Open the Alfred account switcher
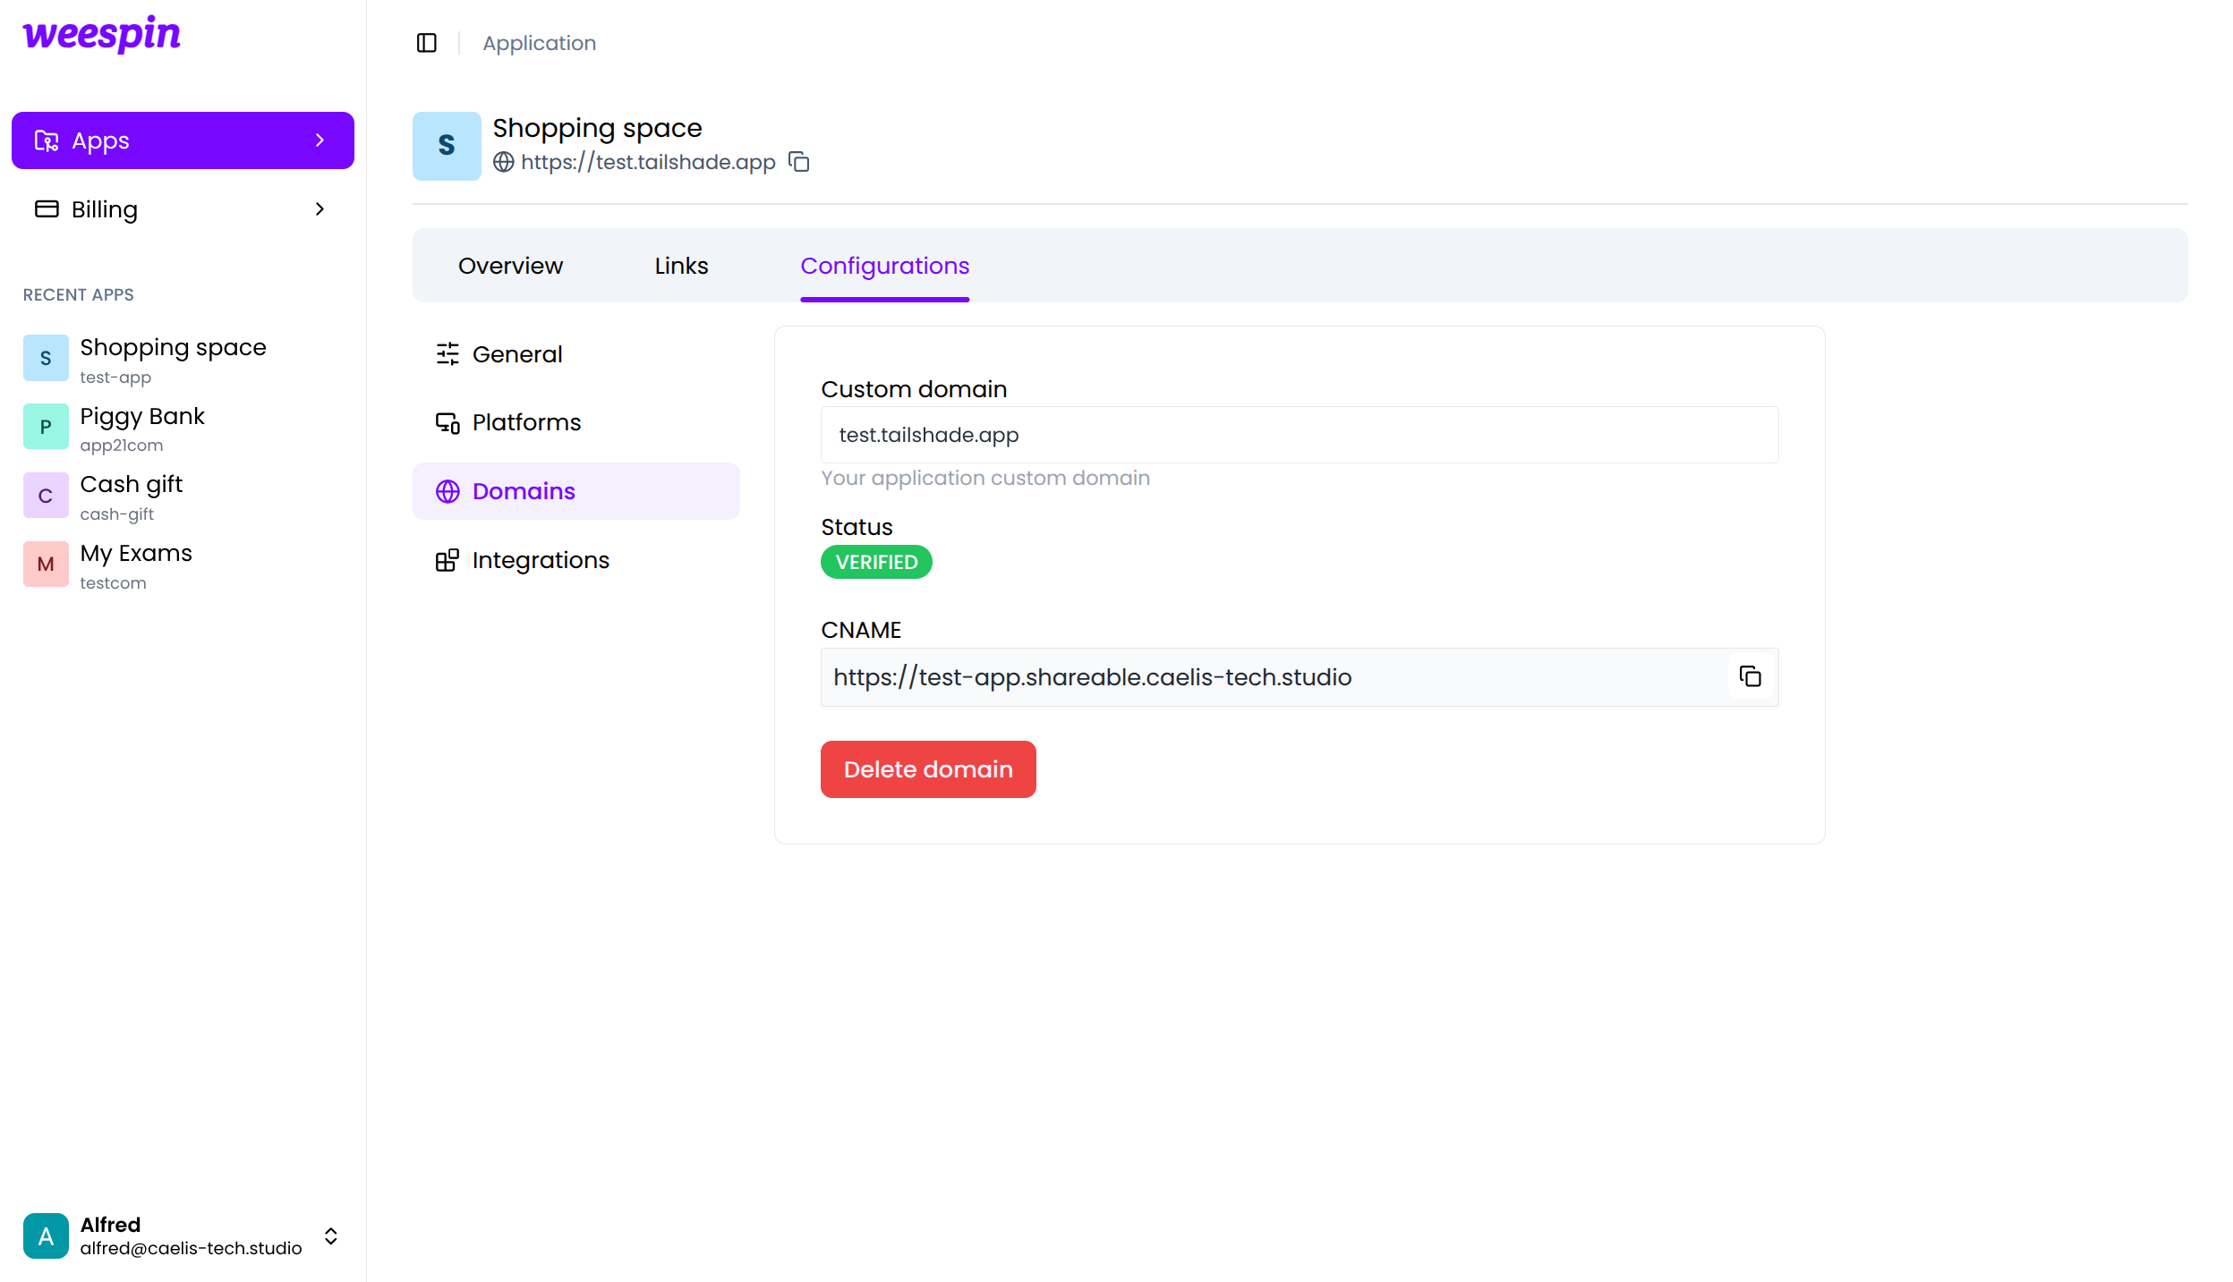2233x1282 pixels. point(330,1235)
